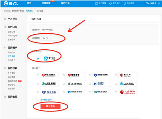Image resolution: width=162 pixels, height=119 pixels.
Task: Select the radio button for 浦发银行
Action: tap(90, 84)
